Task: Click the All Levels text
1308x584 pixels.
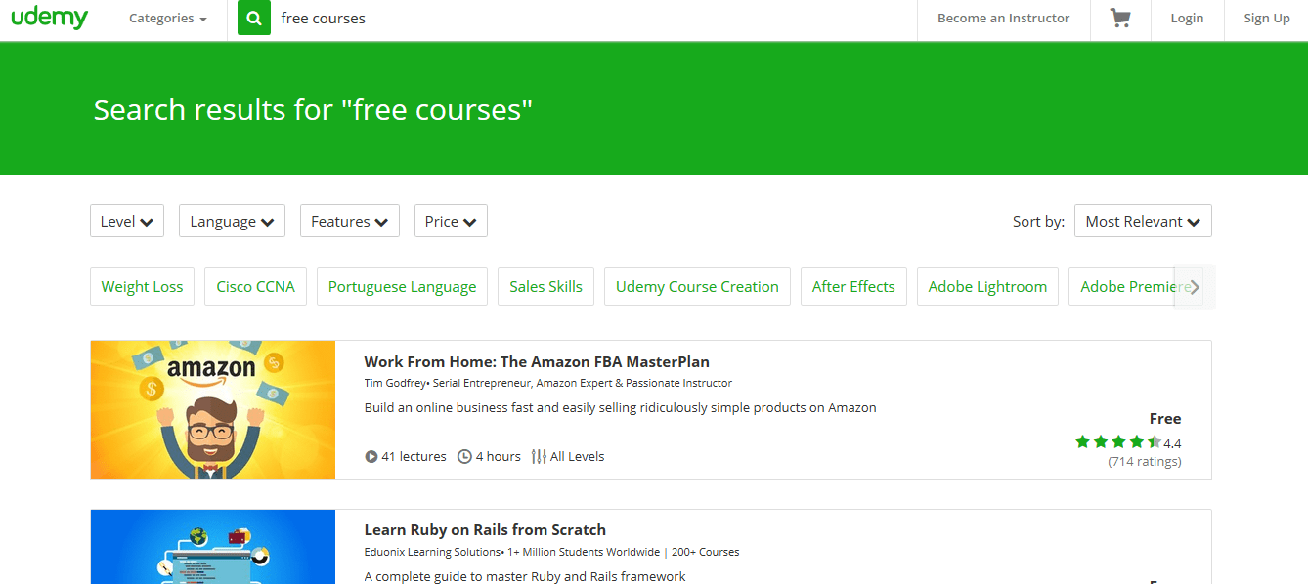Action: 578,456
